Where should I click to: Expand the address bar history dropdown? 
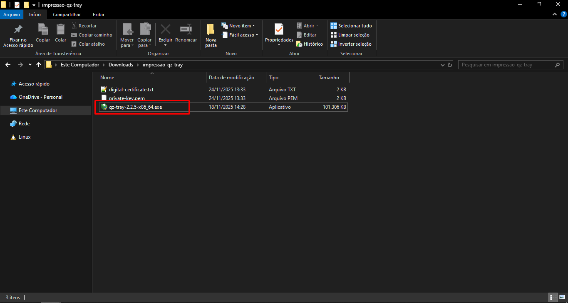tap(442, 65)
